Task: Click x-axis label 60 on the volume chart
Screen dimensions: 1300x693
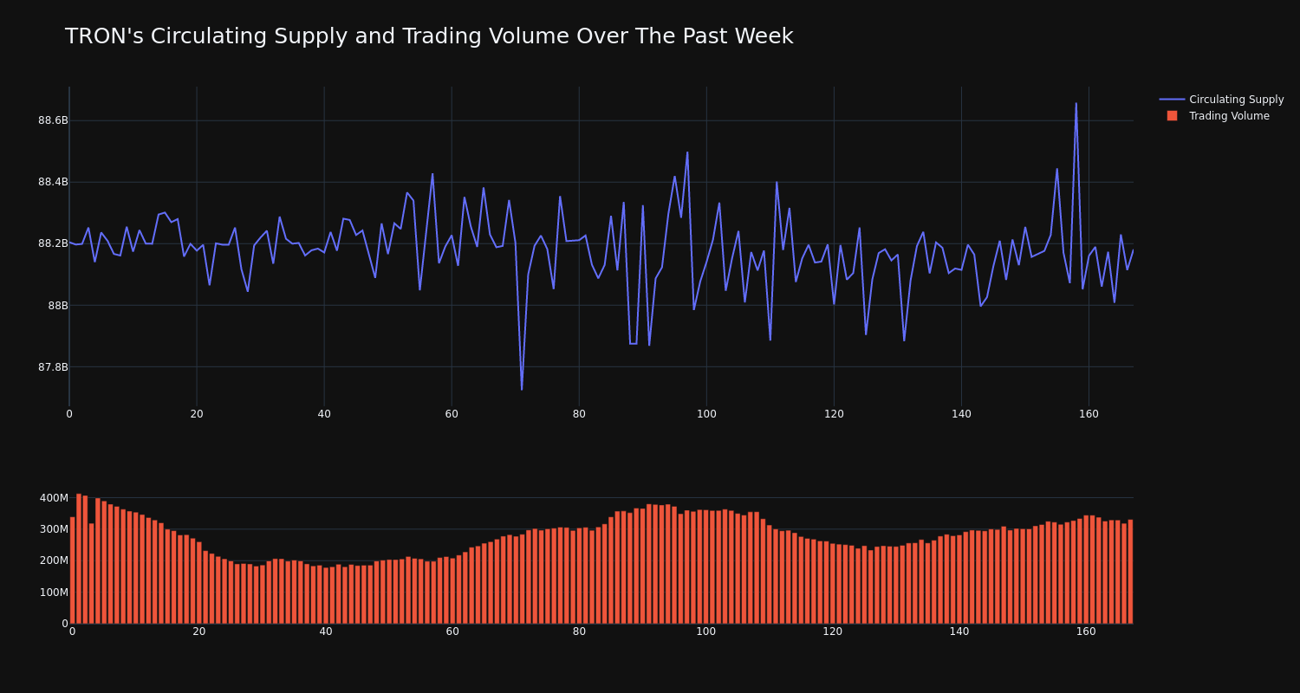Action: 452,631
